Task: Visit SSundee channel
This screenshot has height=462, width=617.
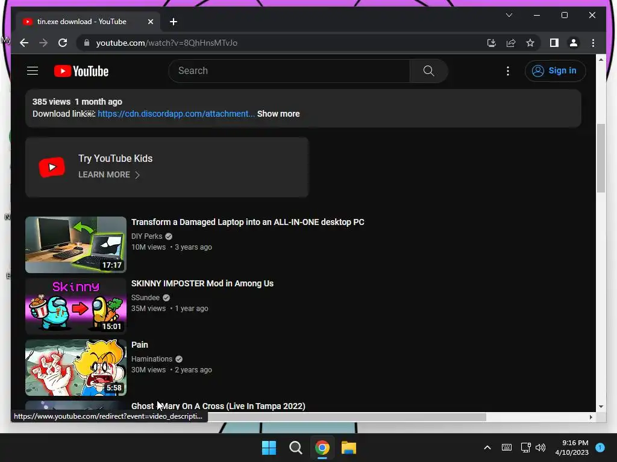Action: tap(145, 297)
